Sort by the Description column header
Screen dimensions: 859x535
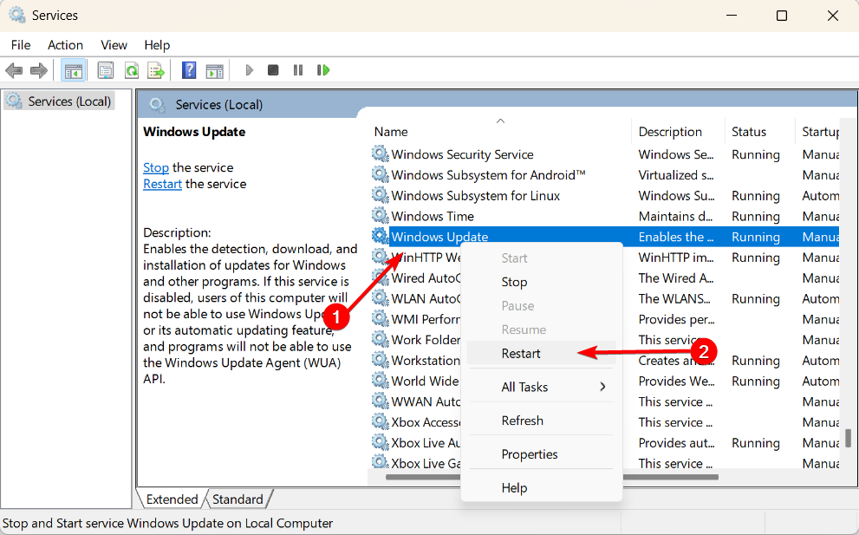click(678, 132)
